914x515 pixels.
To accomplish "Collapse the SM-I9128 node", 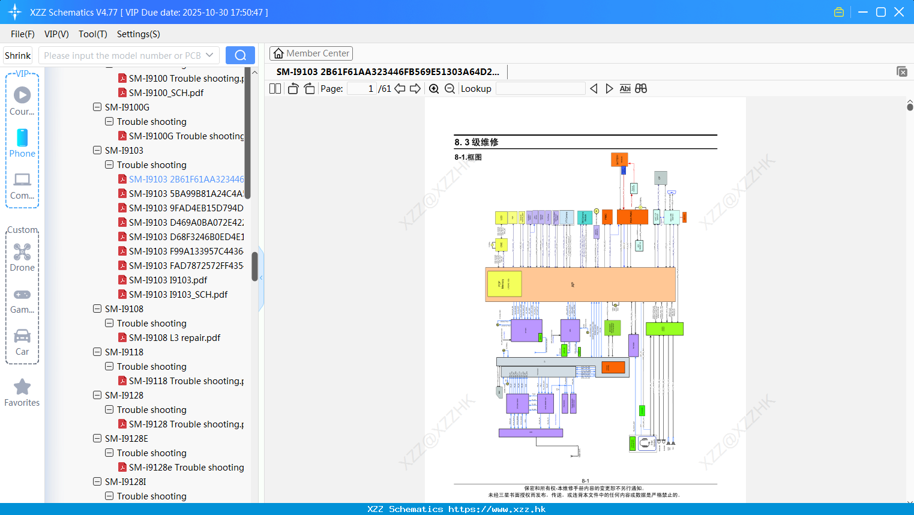I will pyautogui.click(x=97, y=395).
